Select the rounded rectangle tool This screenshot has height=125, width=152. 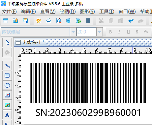7,75
